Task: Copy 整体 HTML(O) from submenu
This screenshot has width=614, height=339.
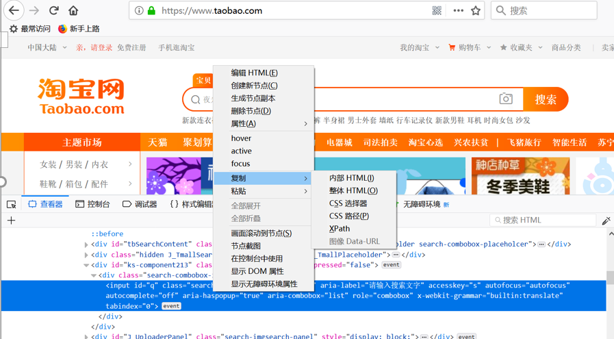Action: tap(354, 190)
